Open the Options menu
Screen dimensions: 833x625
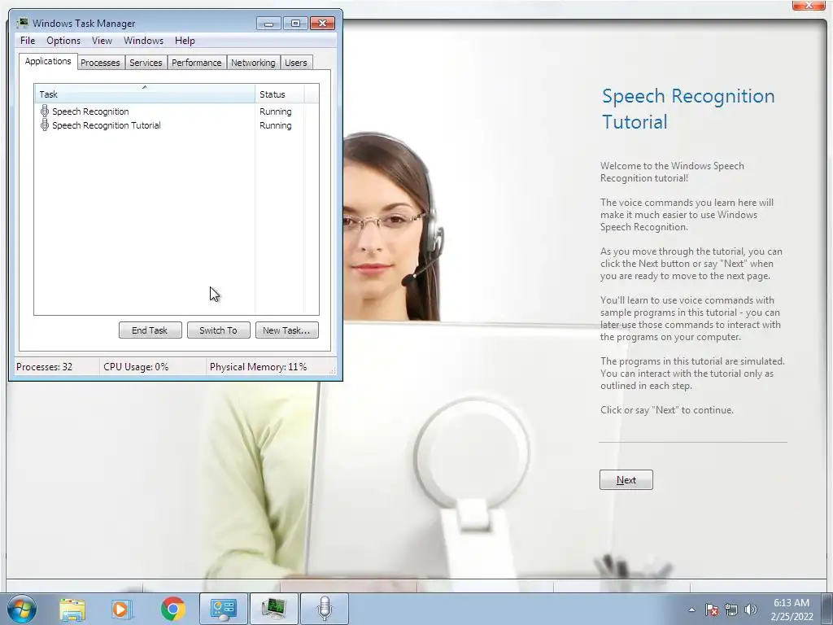[63, 41]
